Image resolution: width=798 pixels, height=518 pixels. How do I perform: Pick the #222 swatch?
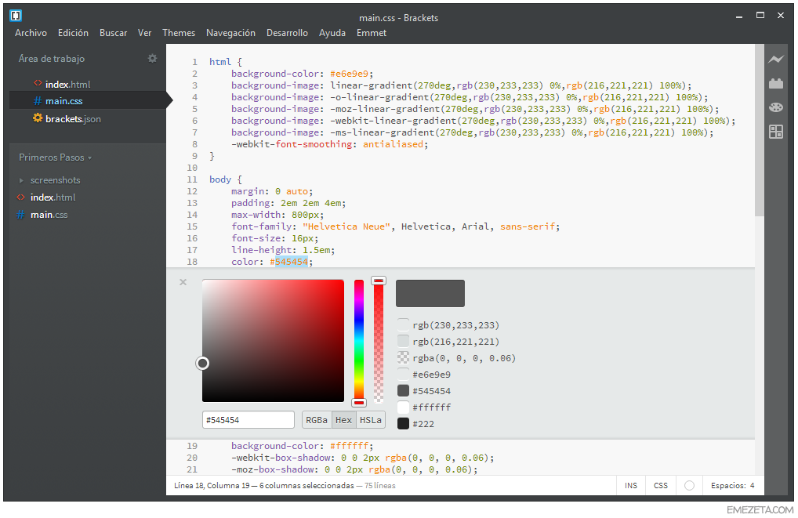click(x=403, y=423)
